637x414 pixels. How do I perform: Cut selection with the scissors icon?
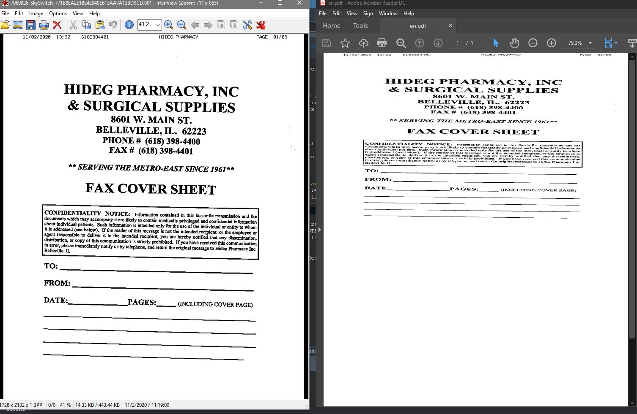click(73, 25)
